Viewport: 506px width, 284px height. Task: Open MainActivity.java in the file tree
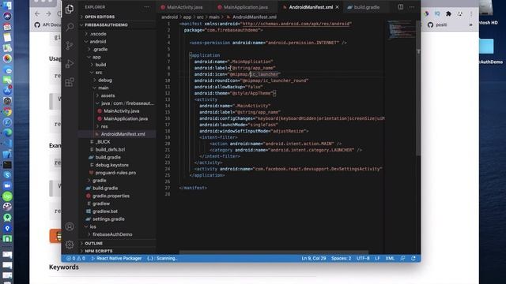click(x=117, y=111)
